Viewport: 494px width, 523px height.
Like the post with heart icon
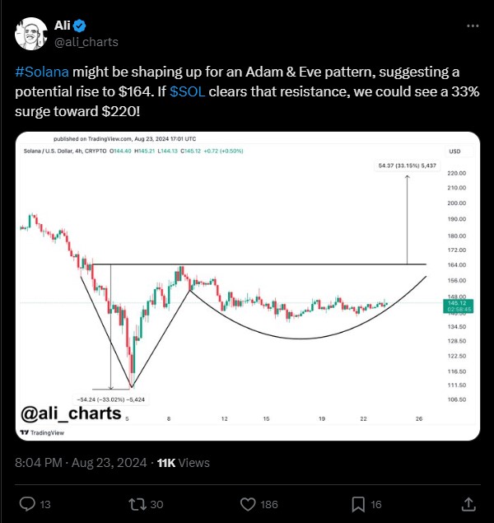click(248, 504)
